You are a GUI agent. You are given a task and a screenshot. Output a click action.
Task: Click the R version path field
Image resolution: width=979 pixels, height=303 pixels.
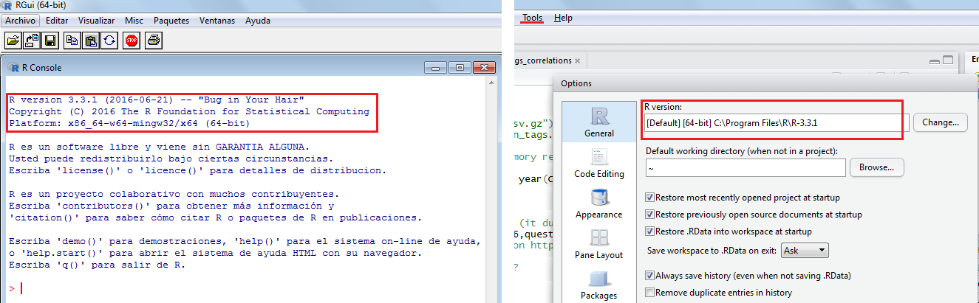coord(776,122)
